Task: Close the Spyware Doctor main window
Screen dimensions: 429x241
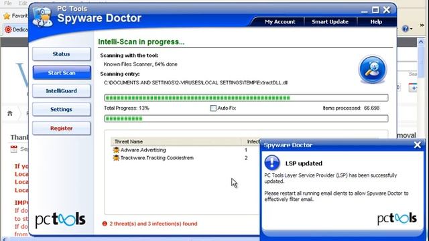Action: [x=387, y=10]
